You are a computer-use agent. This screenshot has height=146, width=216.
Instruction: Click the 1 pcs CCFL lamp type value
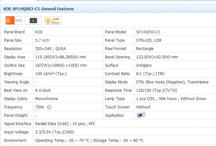pyautogui.click(x=145, y=99)
